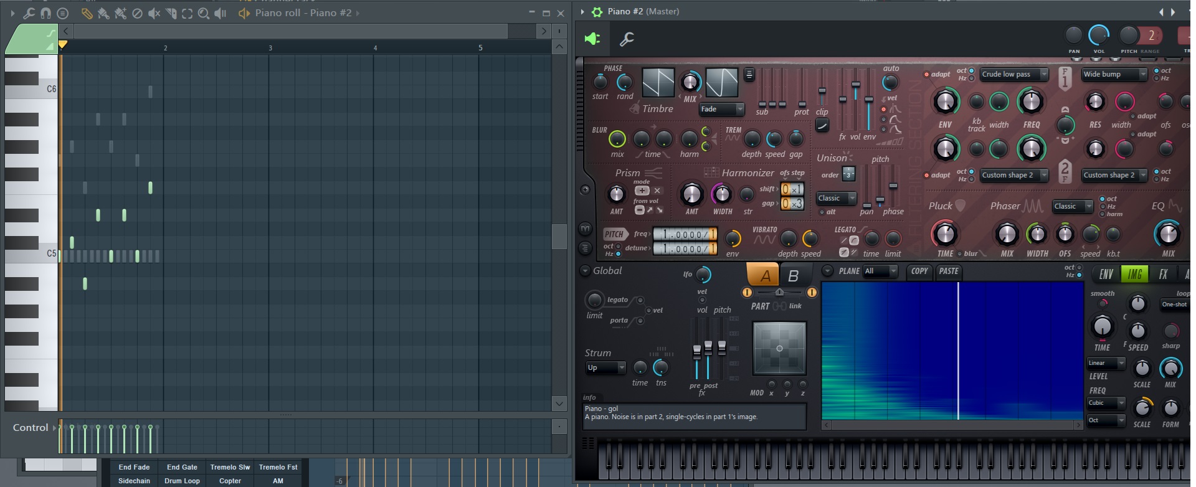1196x487 pixels.
Task: Switch to part B tab
Action: click(x=794, y=275)
